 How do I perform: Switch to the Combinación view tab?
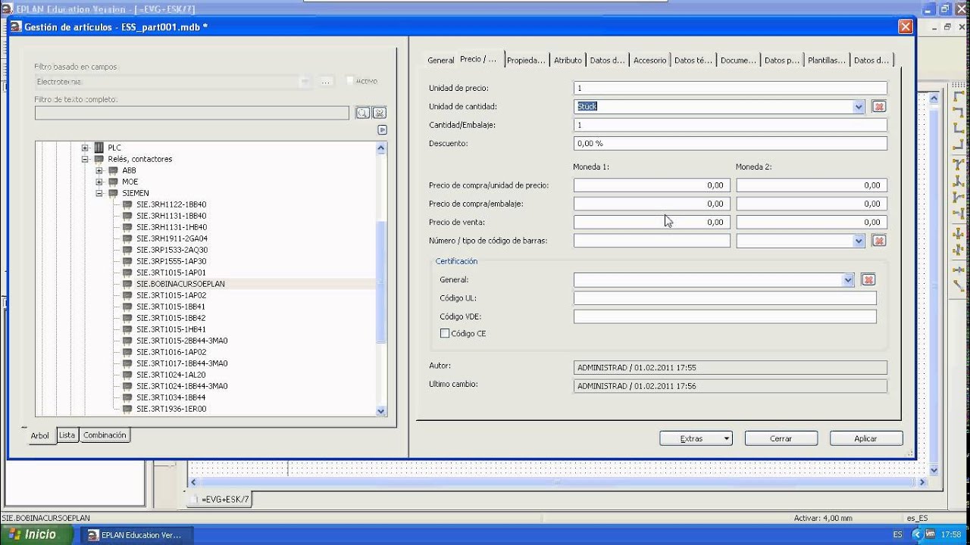[x=105, y=435]
